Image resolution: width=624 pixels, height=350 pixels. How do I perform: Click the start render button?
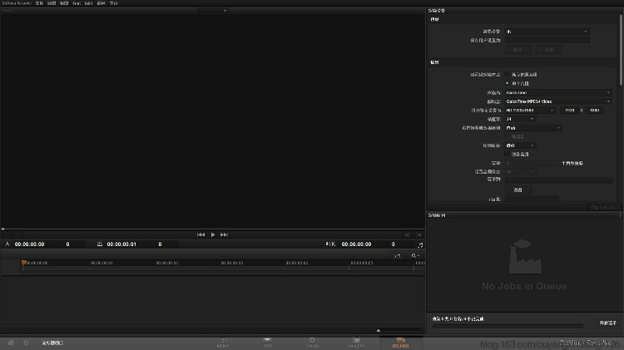click(607, 323)
